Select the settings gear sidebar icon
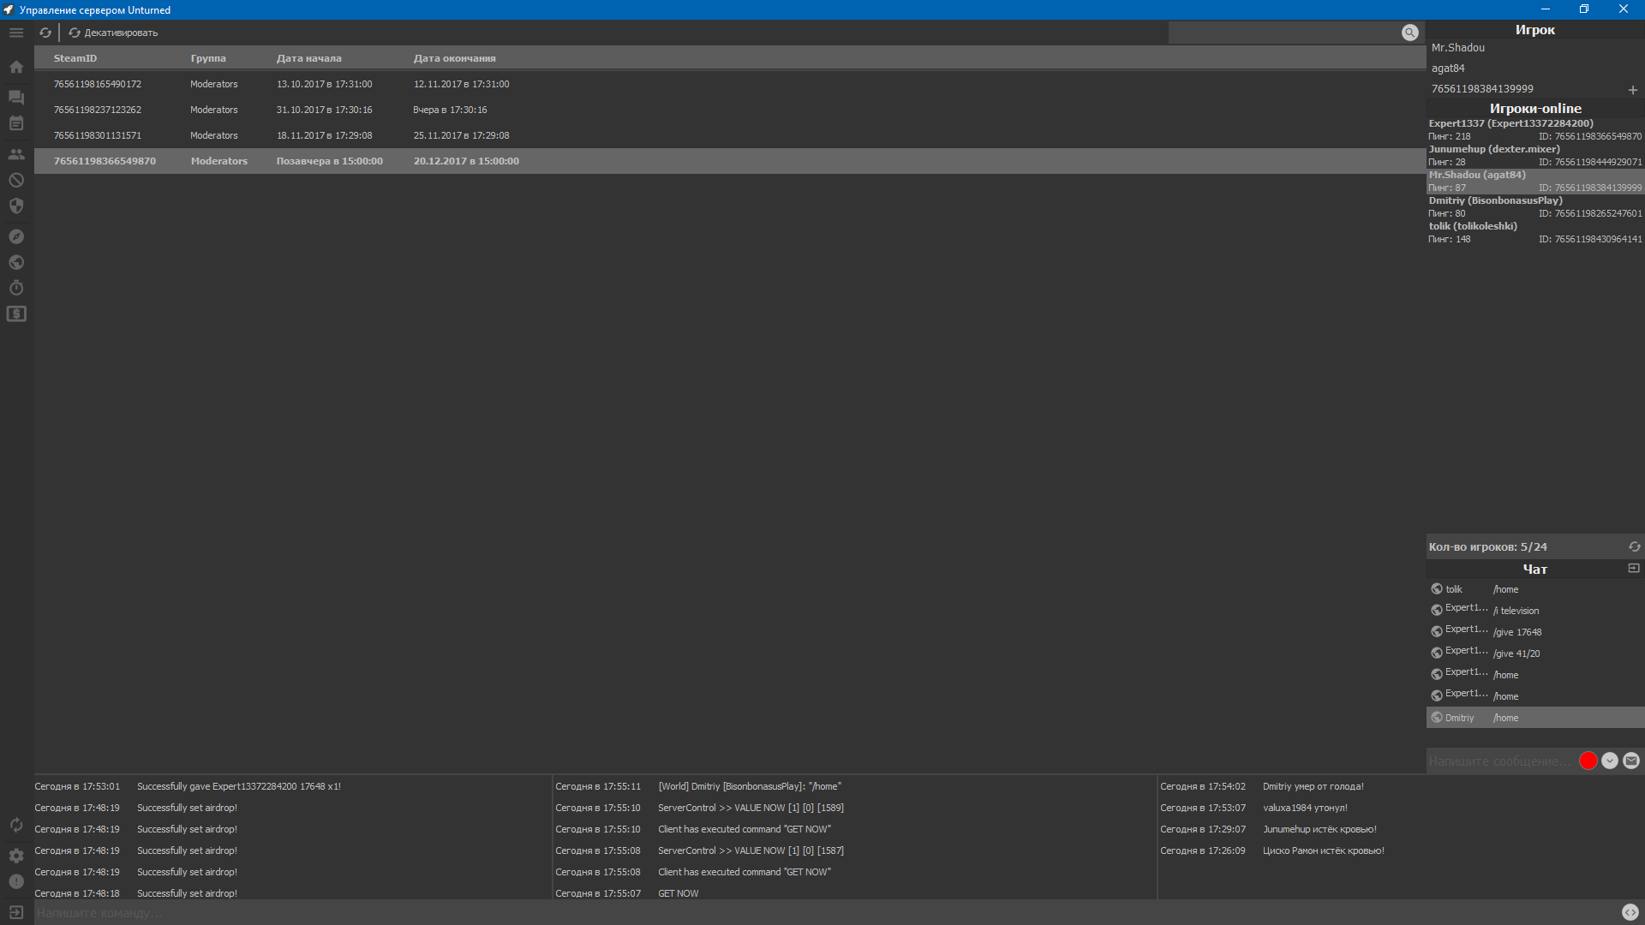 click(x=15, y=855)
